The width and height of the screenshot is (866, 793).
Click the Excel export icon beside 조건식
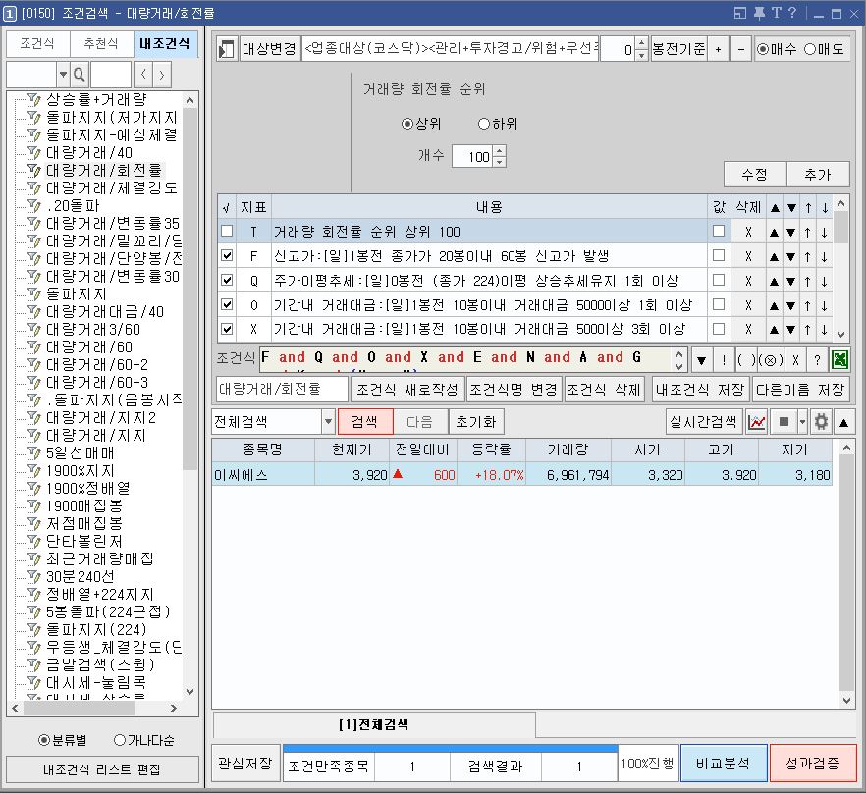(840, 358)
